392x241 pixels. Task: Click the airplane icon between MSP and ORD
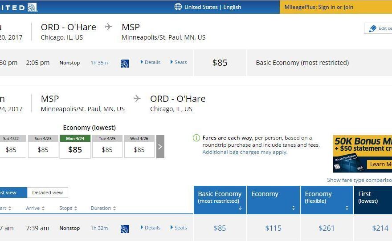coord(137,99)
